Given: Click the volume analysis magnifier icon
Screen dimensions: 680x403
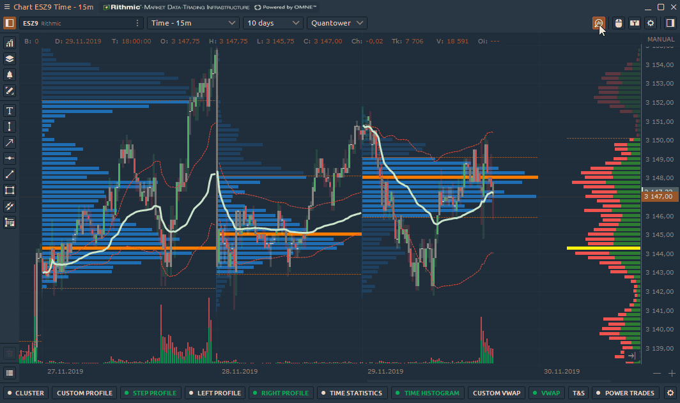Looking at the screenshot, I should 599,23.
